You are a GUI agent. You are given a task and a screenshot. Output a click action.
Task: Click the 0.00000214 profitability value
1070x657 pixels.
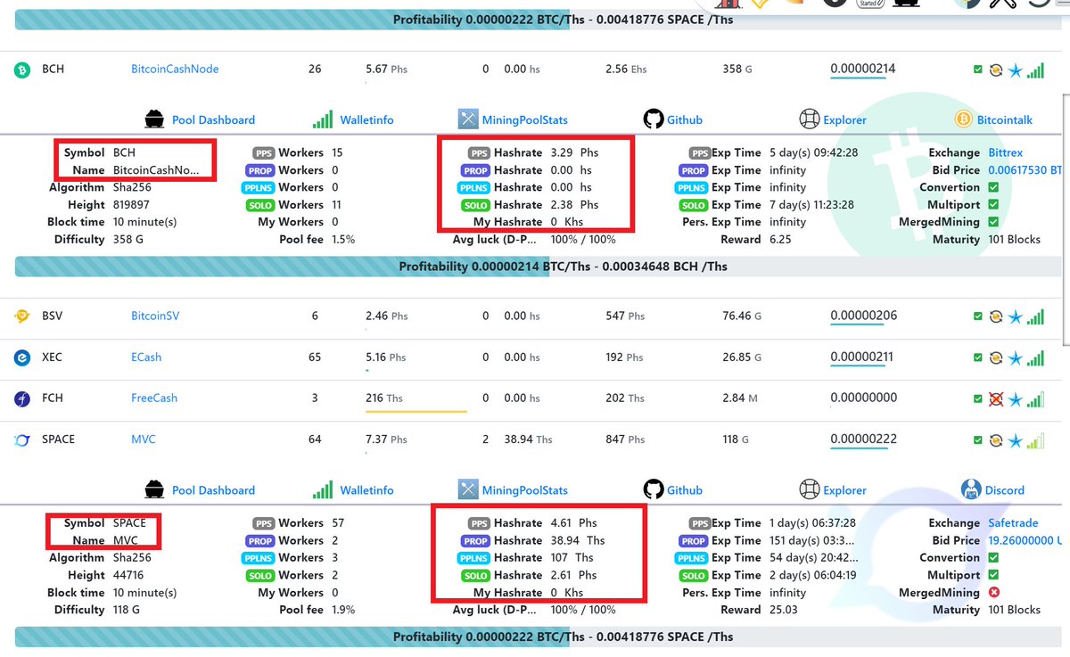click(x=863, y=69)
